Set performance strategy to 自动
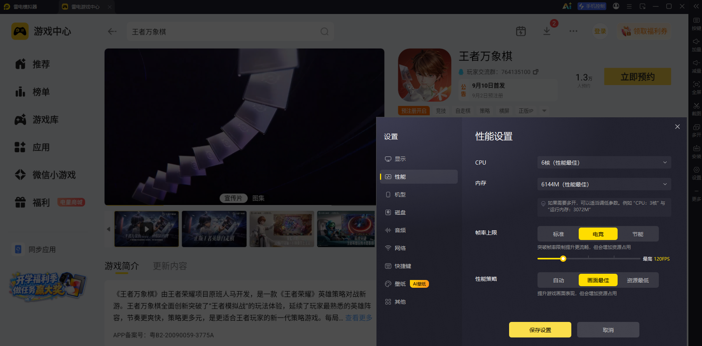The width and height of the screenshot is (702, 346). click(558, 280)
